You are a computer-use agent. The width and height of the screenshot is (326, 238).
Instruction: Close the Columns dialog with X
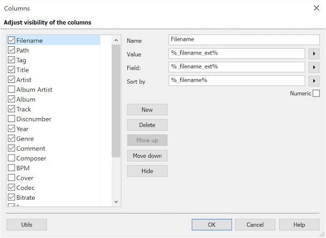point(316,8)
